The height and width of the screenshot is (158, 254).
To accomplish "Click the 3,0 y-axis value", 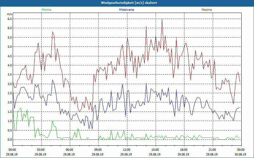I will tap(10, 84).
